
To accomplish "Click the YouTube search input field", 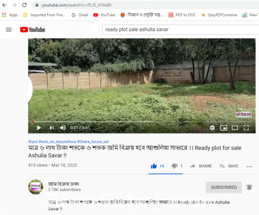I will [181, 30].
